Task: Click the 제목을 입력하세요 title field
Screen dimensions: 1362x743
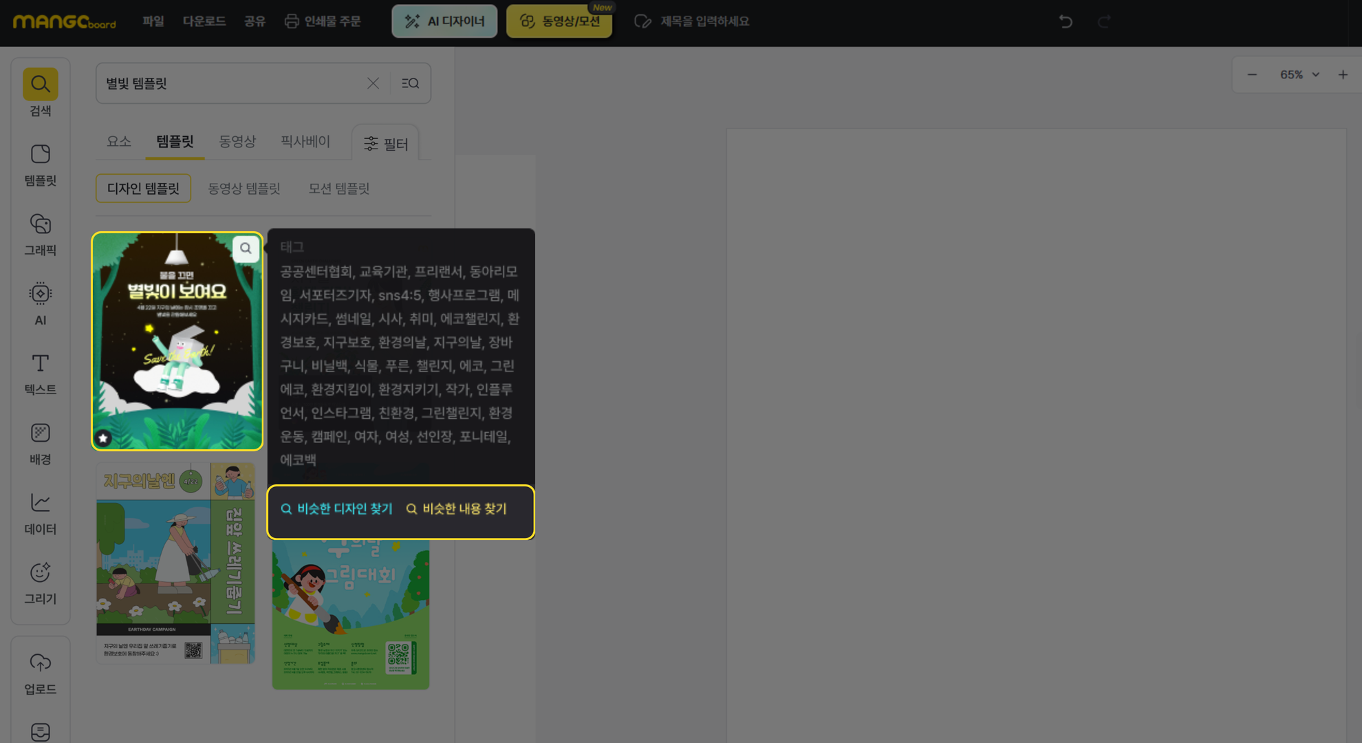Action: pyautogui.click(x=704, y=21)
